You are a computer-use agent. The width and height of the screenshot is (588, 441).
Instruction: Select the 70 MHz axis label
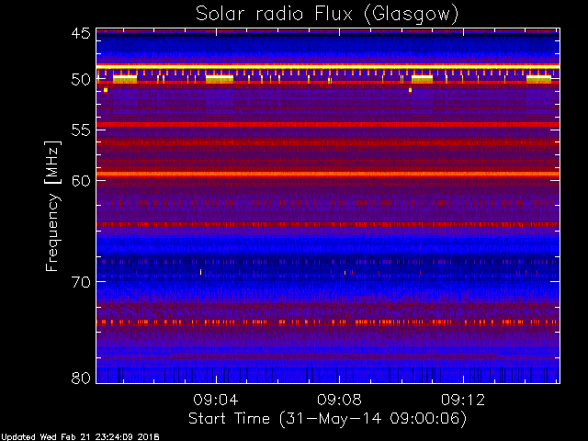coord(81,282)
